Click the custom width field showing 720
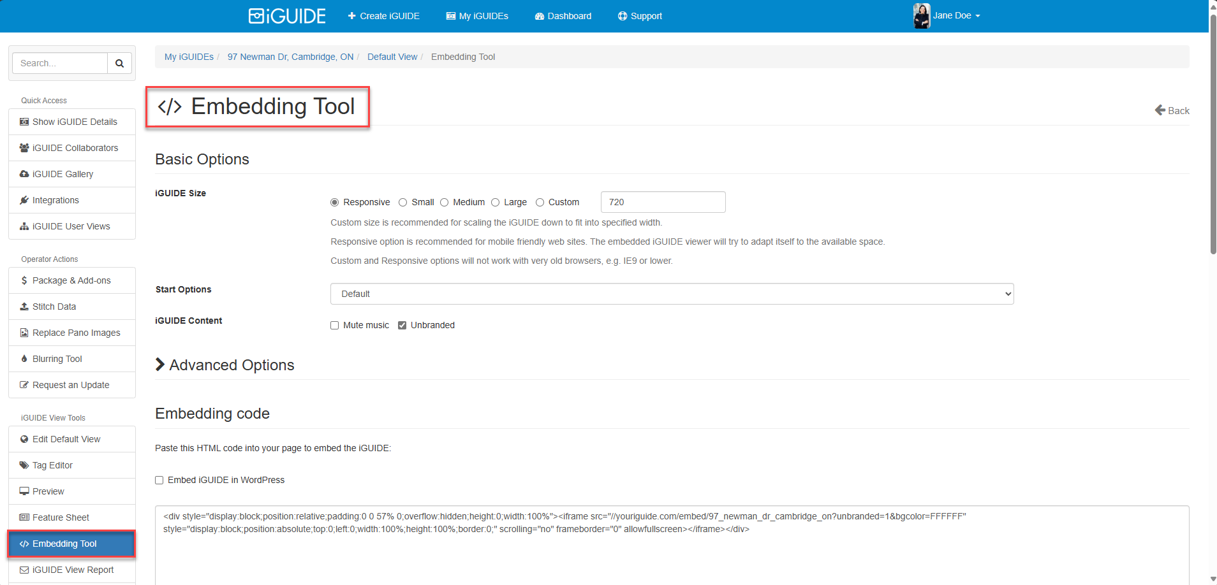Viewport: 1217px width, 585px height. [663, 202]
